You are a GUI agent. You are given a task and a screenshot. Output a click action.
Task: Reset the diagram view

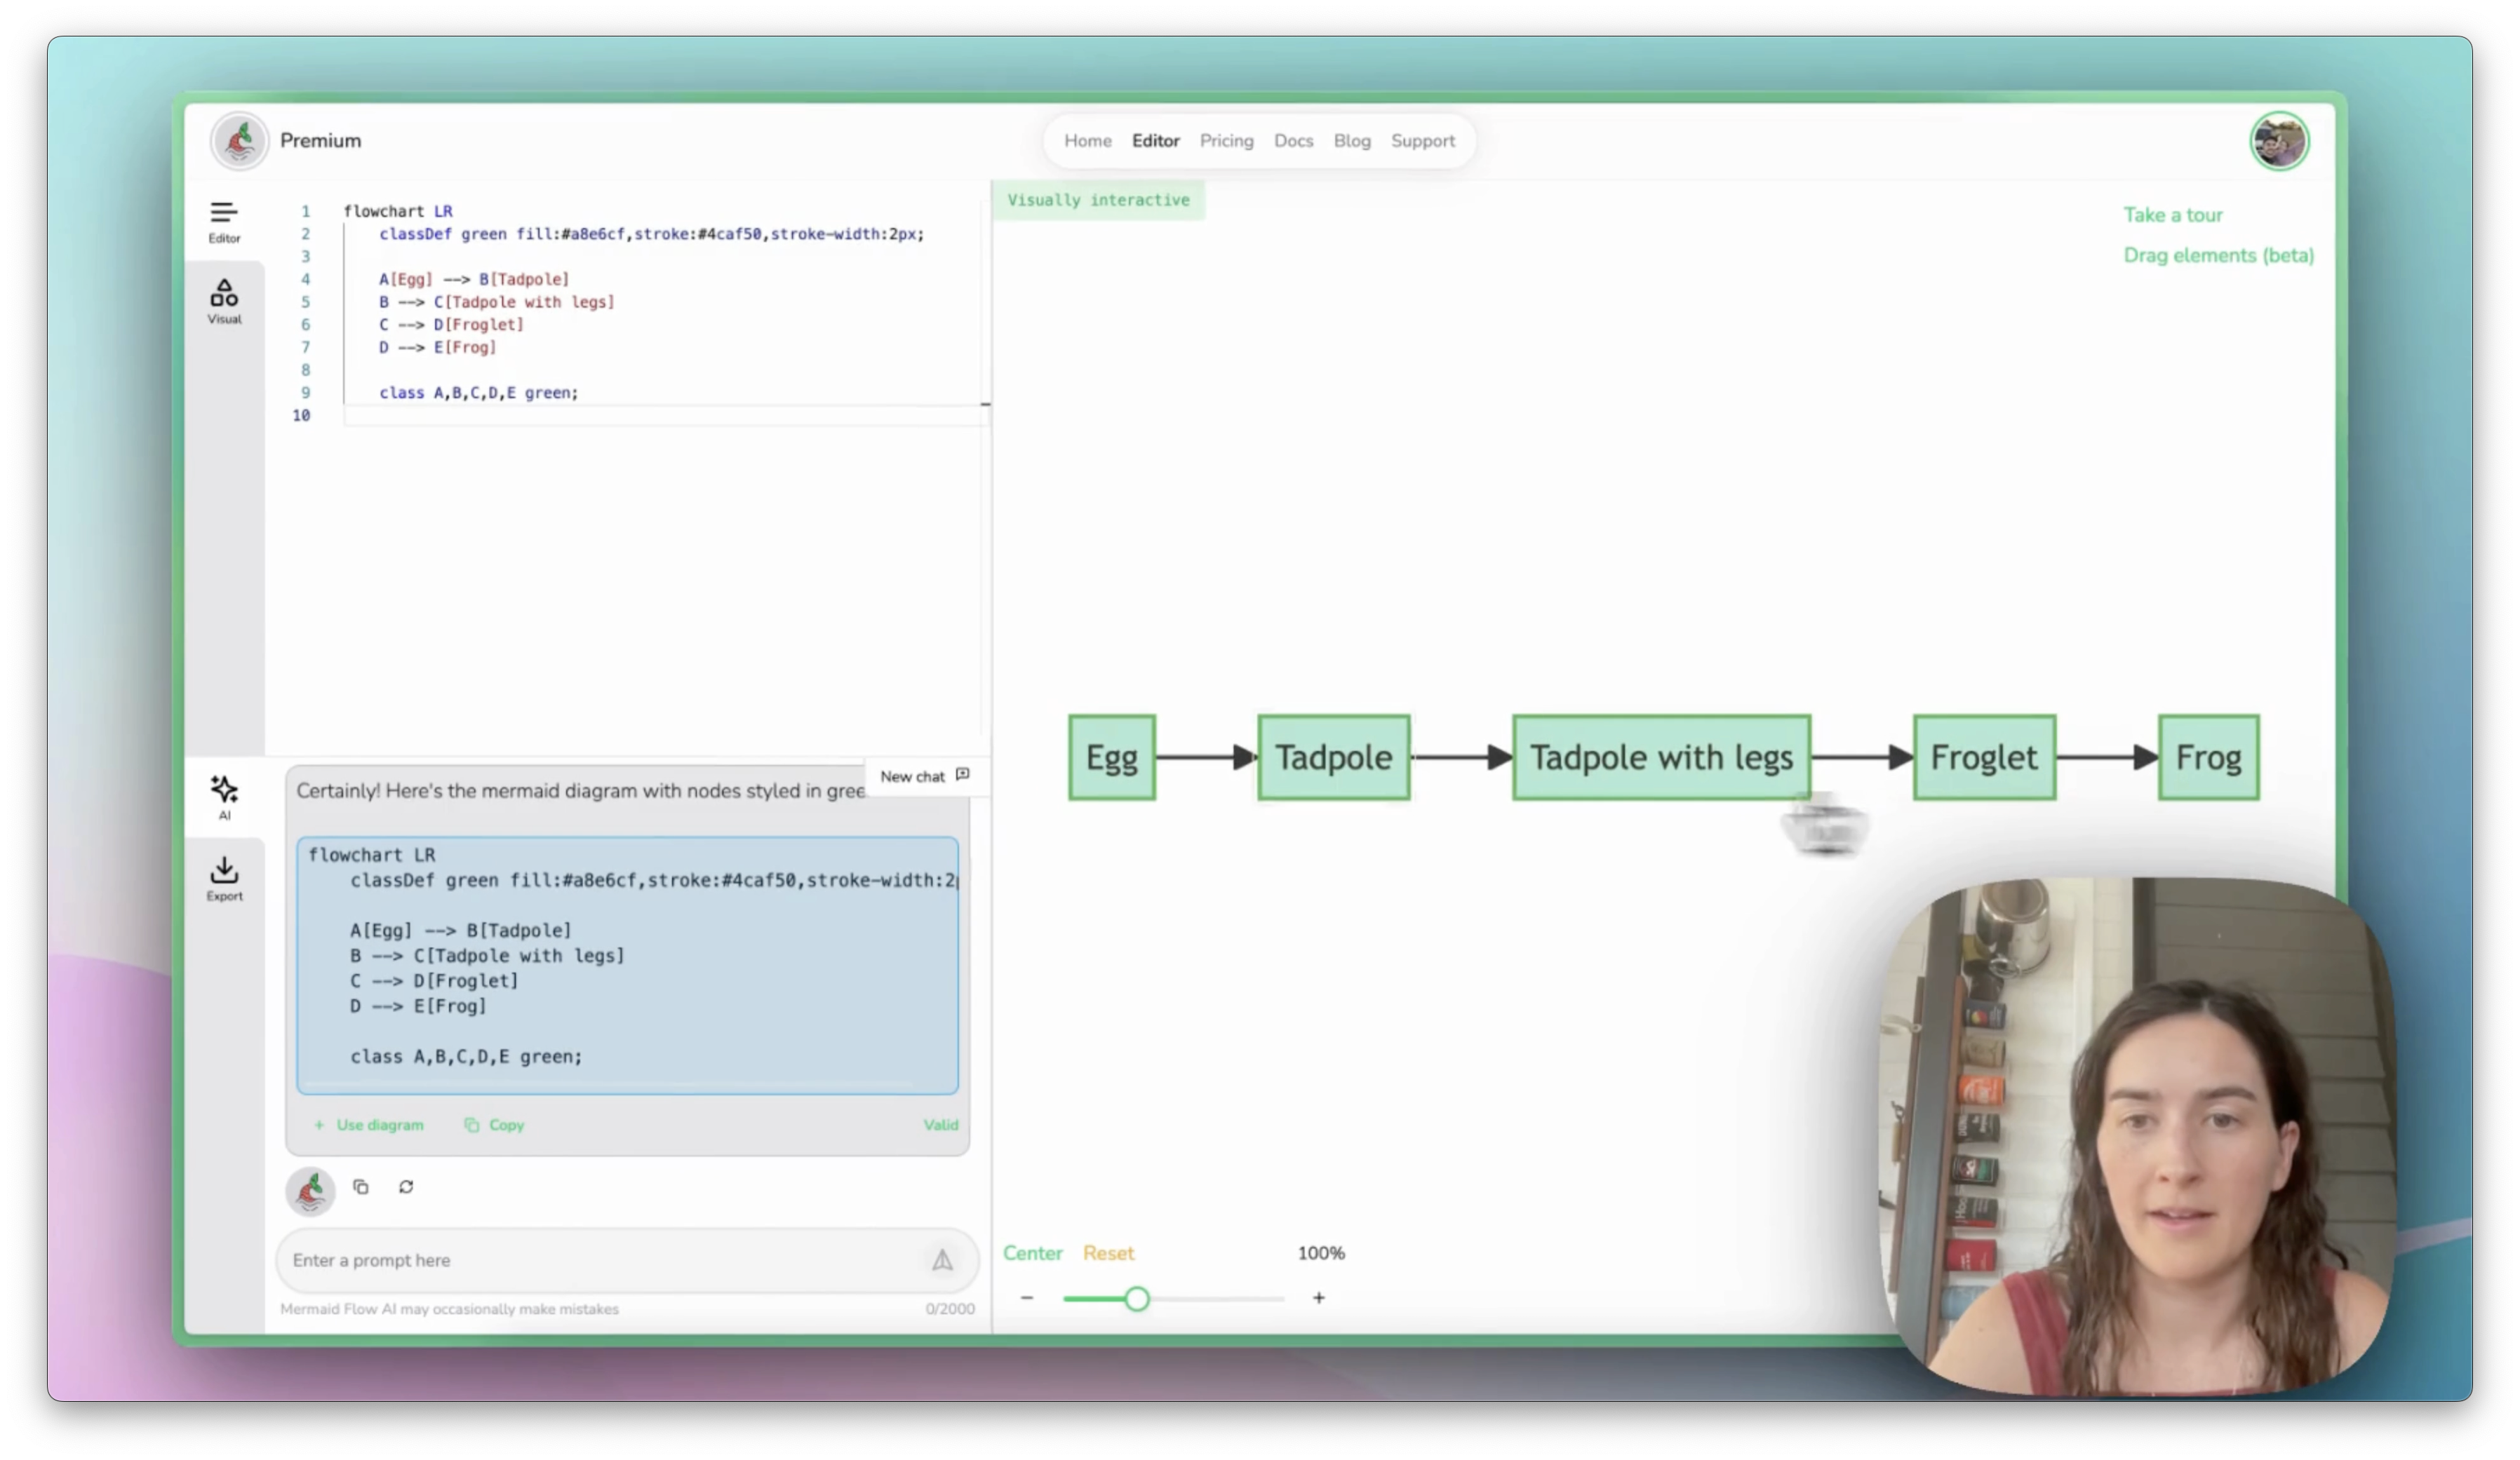tap(1108, 1252)
